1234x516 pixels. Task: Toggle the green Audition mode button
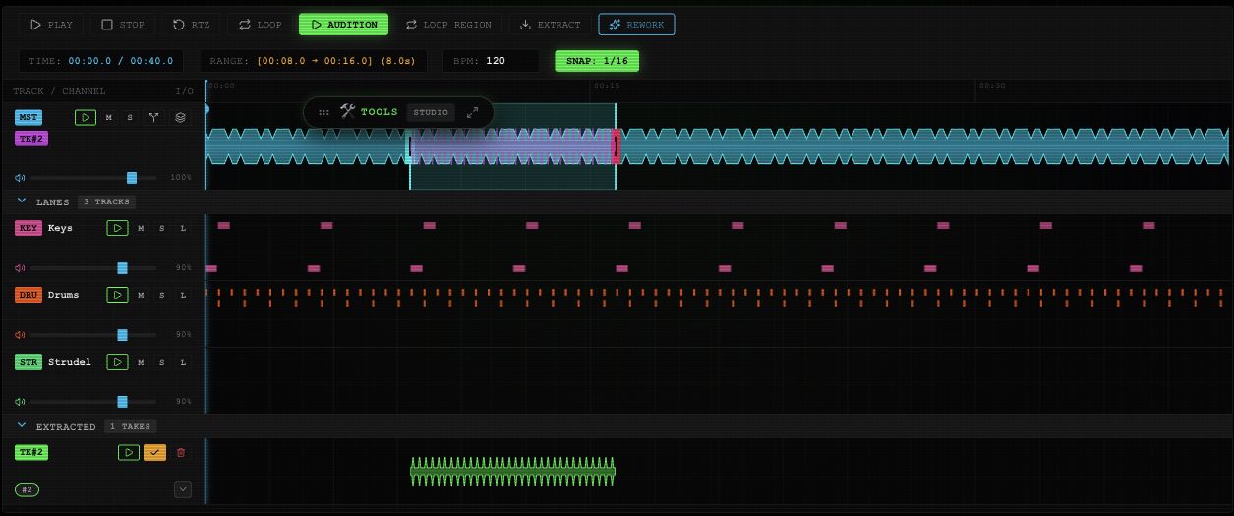pyautogui.click(x=343, y=25)
